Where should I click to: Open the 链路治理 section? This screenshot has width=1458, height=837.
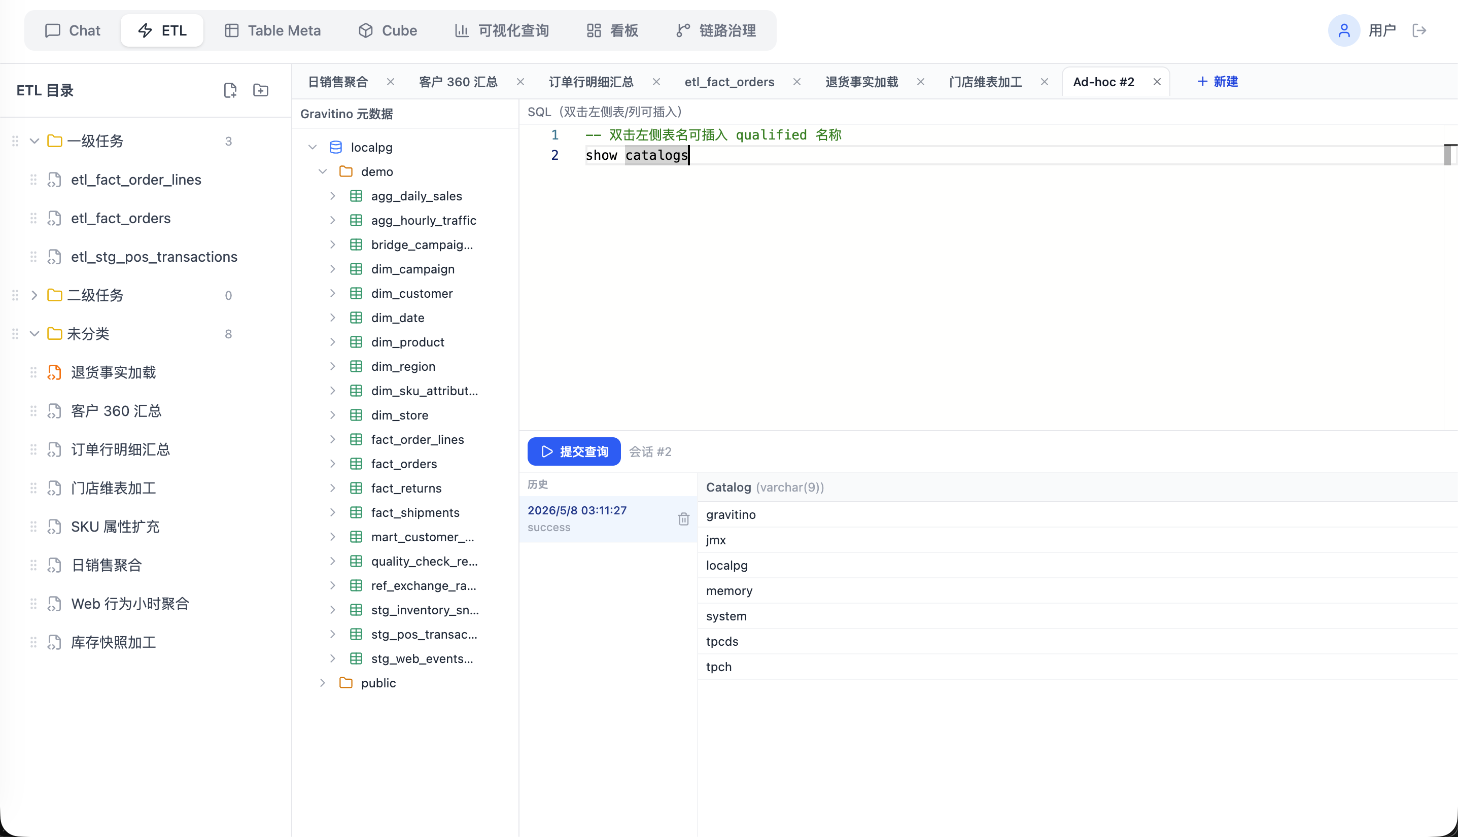click(716, 30)
